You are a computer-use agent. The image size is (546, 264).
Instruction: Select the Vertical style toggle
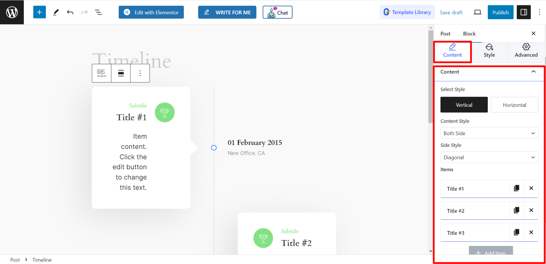[464, 105]
